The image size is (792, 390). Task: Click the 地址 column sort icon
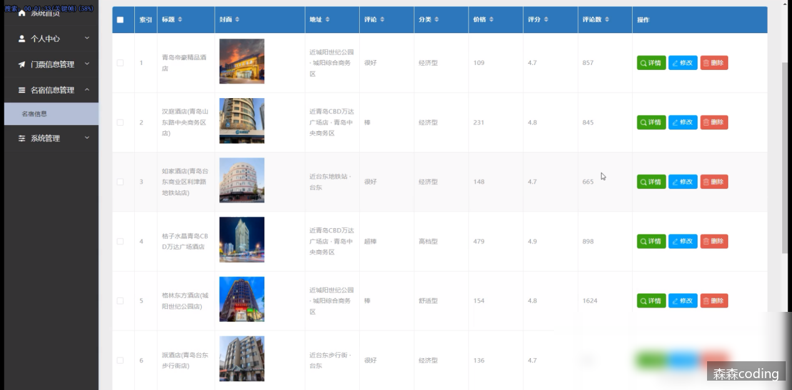click(x=329, y=20)
